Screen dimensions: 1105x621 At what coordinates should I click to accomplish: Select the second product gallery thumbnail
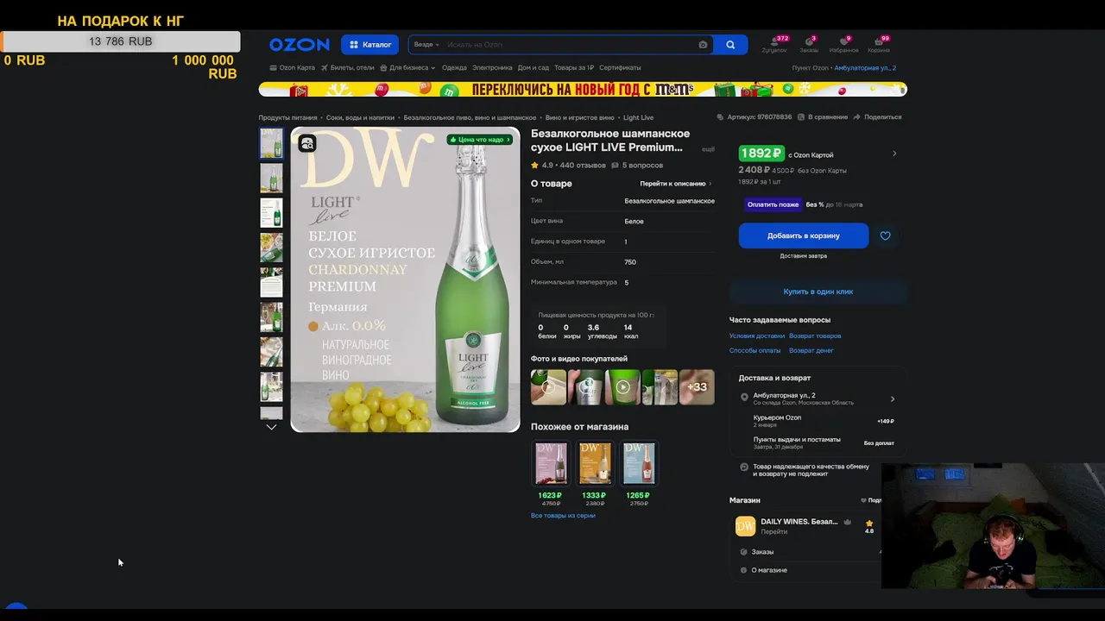point(271,178)
